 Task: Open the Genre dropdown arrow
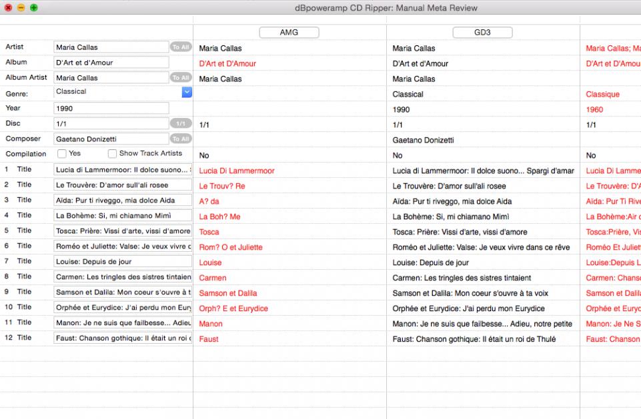tap(187, 93)
